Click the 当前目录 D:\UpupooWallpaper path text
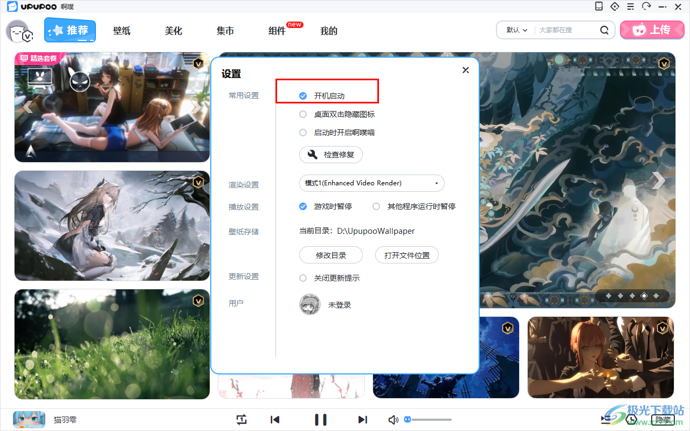690x431 pixels. 357,231
